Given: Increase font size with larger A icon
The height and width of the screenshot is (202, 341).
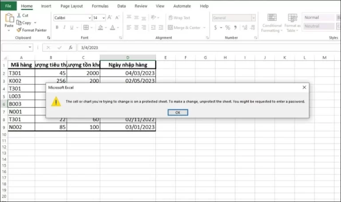Looking at the screenshot, I should click(110, 18).
